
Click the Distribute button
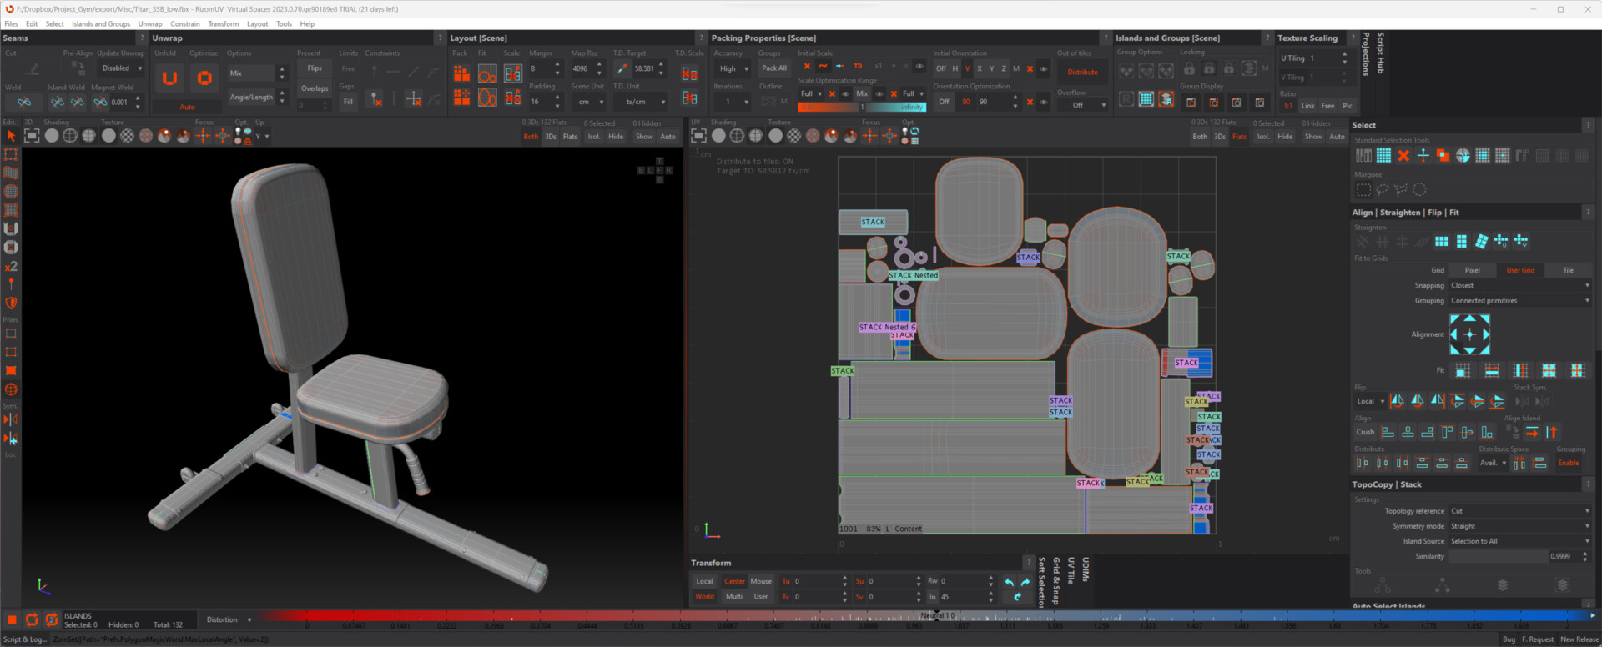click(x=1082, y=72)
